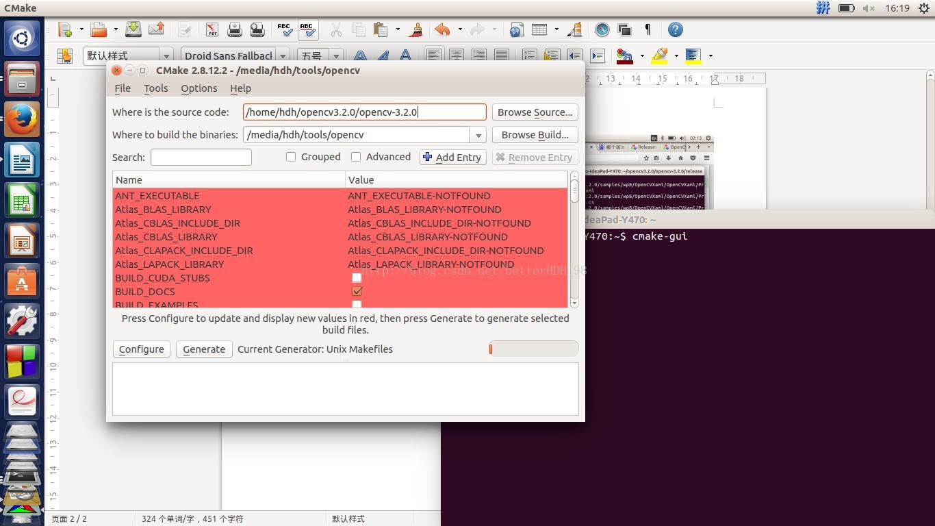
Task: Open the Navigator compass icon
Action: [602, 29]
